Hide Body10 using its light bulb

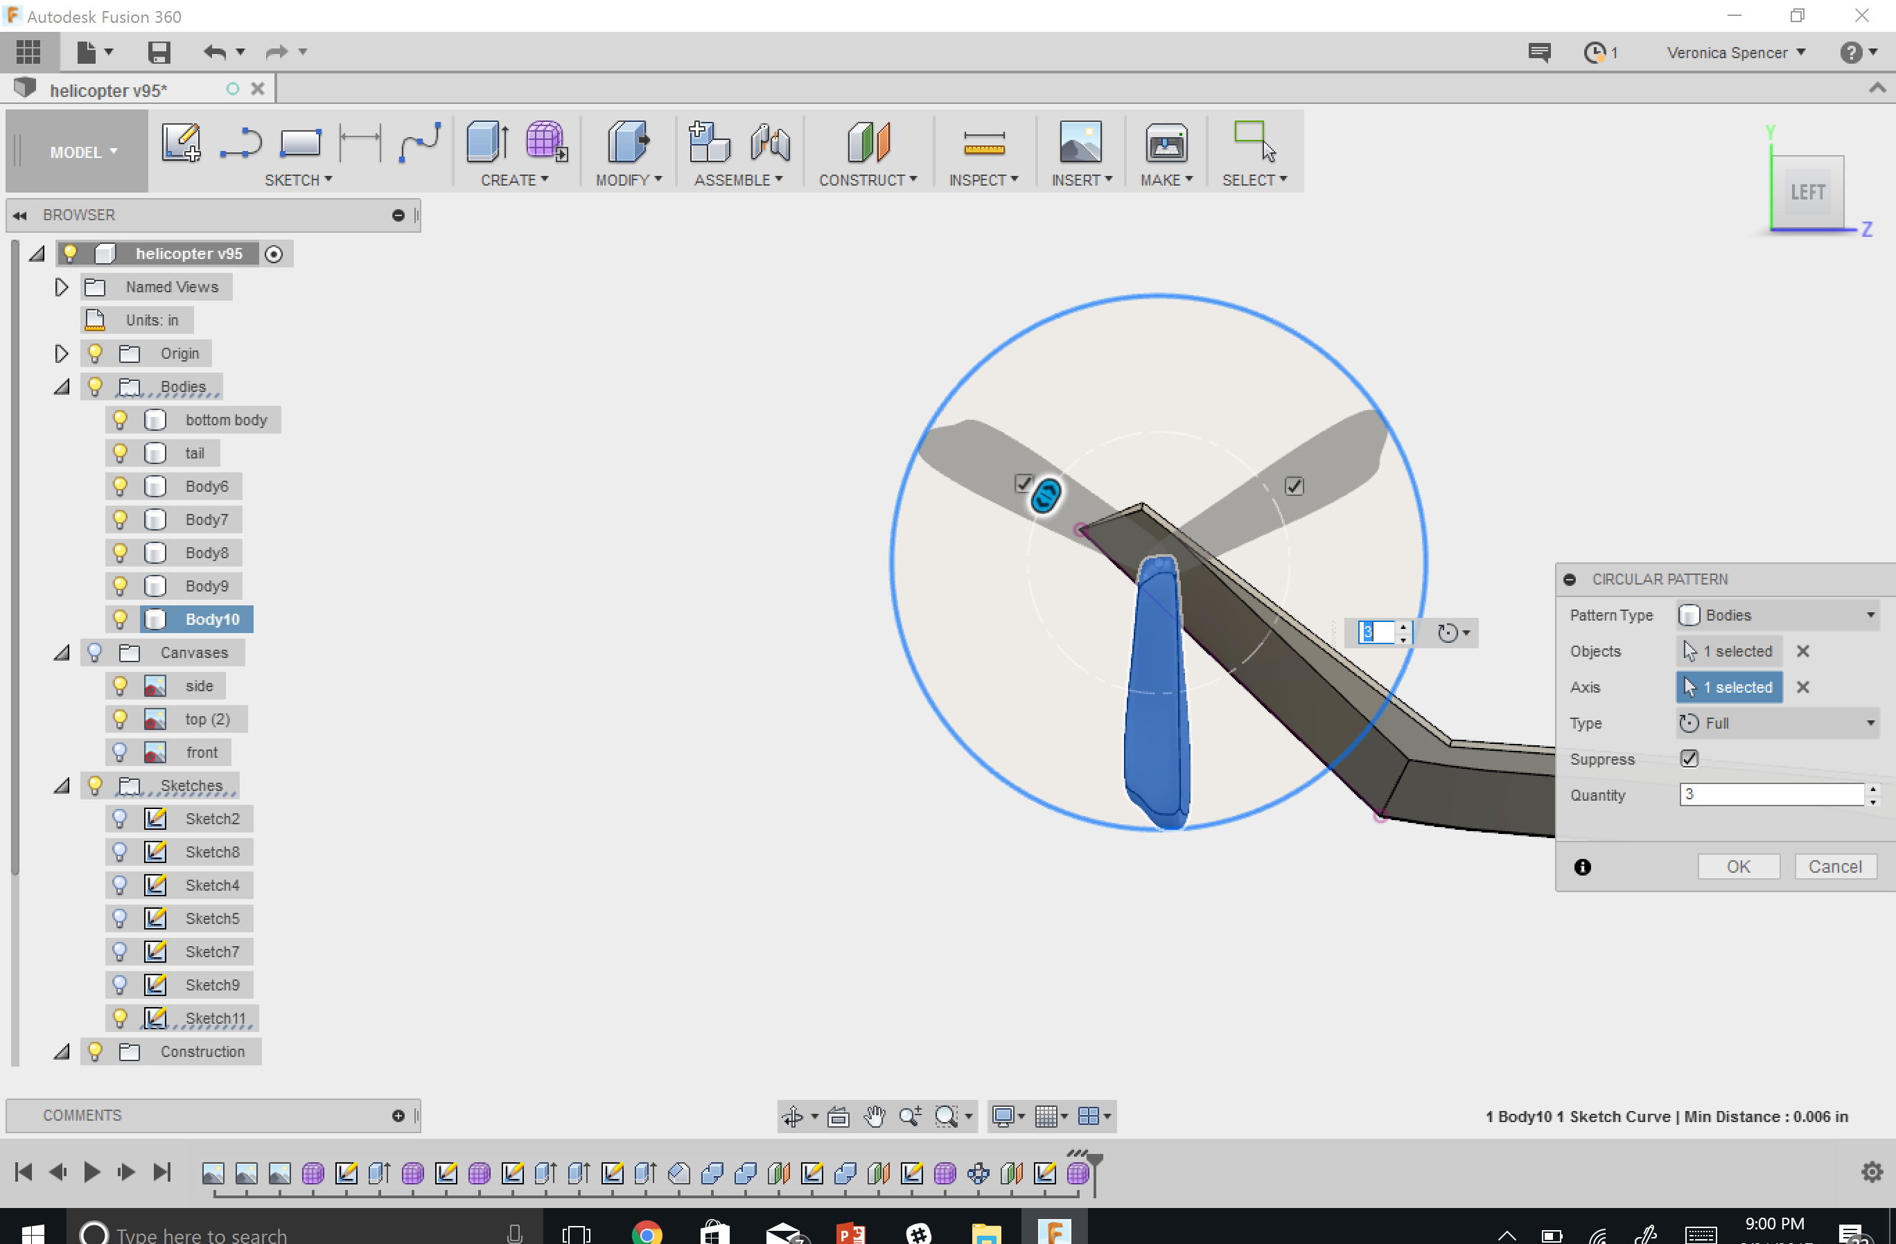119,619
